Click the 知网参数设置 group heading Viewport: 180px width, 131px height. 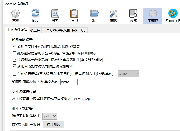pyautogui.click(x=22, y=40)
